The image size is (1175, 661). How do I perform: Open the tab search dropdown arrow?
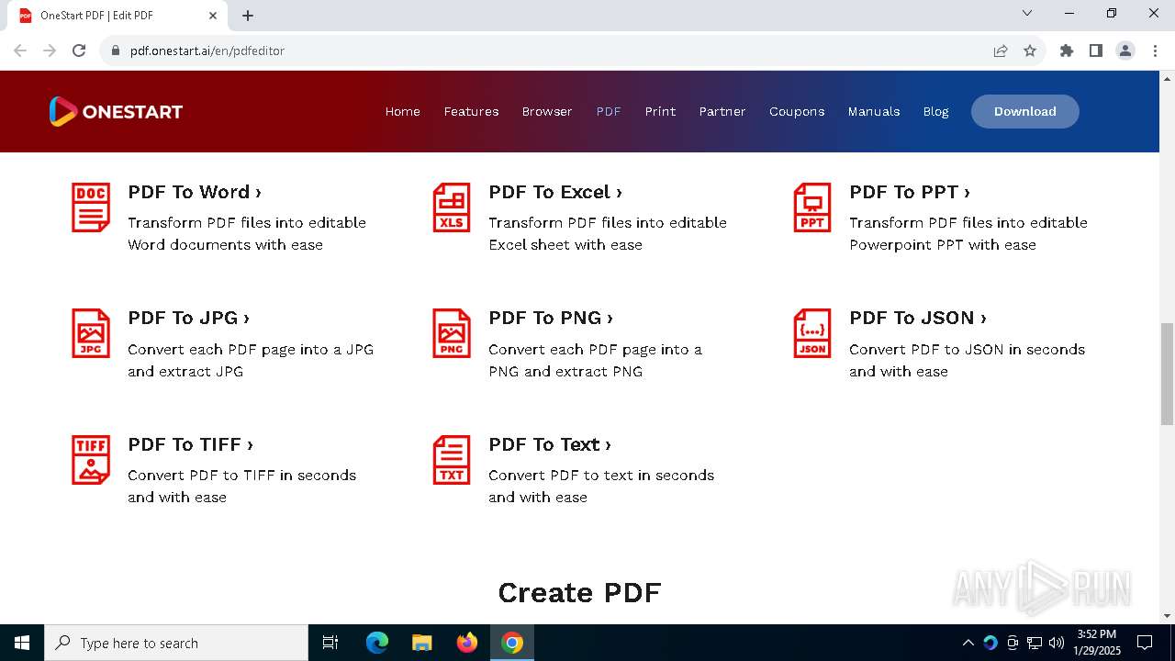tap(1027, 13)
